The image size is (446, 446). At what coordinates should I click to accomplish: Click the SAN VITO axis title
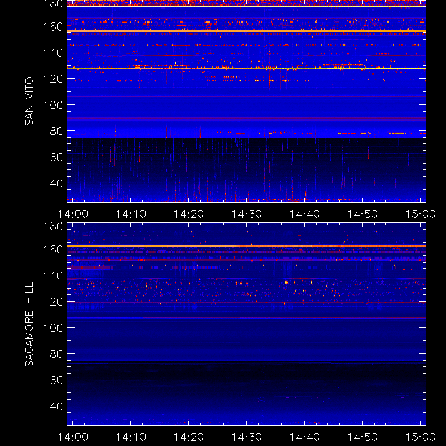coord(30,101)
